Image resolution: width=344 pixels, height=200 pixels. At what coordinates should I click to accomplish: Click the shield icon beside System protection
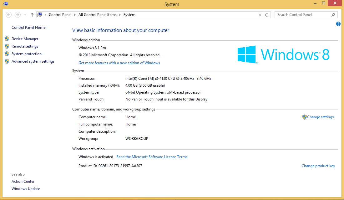pos(7,54)
